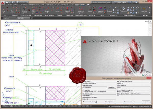Select the Разрез section tool

click(47, 9)
